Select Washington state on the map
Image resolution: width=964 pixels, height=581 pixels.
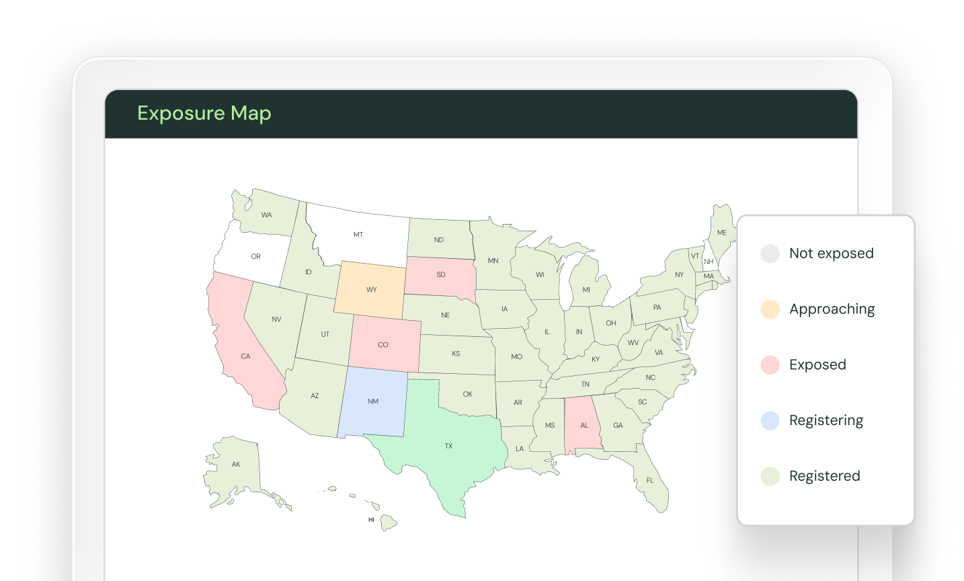pos(267,214)
